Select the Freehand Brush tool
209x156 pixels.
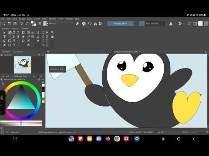10,32
